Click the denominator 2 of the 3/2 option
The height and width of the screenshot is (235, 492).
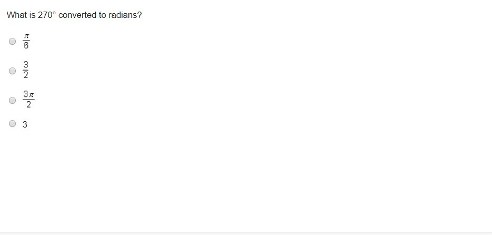25,75
